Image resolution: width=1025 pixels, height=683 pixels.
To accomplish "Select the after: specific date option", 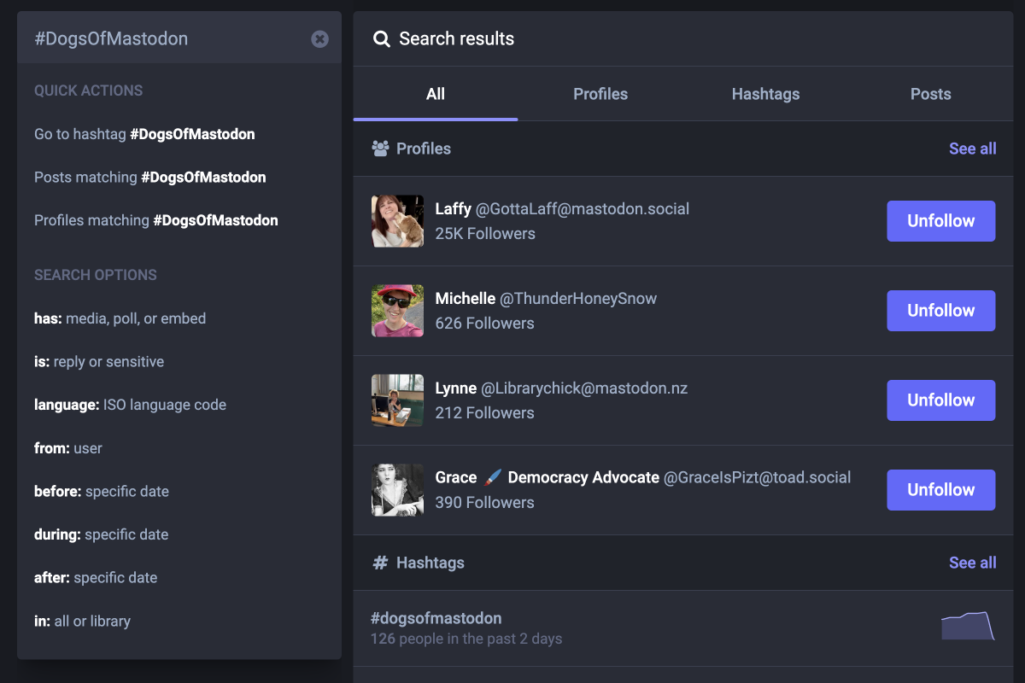I will tap(96, 577).
